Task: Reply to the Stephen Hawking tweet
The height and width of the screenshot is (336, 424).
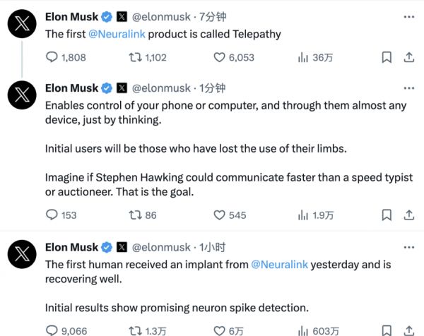Action: [52, 215]
